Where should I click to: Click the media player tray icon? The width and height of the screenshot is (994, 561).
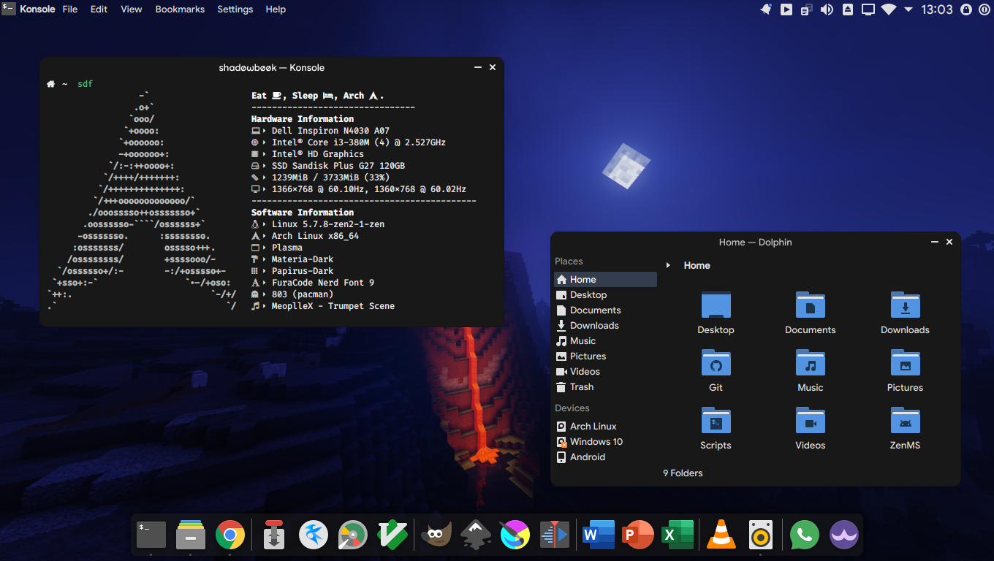[x=786, y=9]
